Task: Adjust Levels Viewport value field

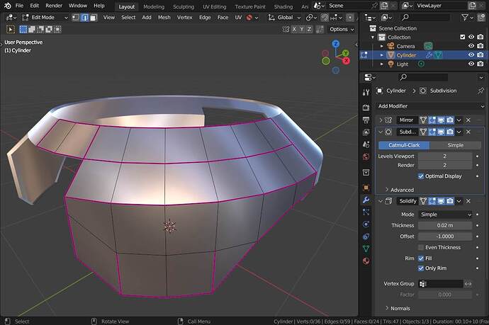Action: 445,156
